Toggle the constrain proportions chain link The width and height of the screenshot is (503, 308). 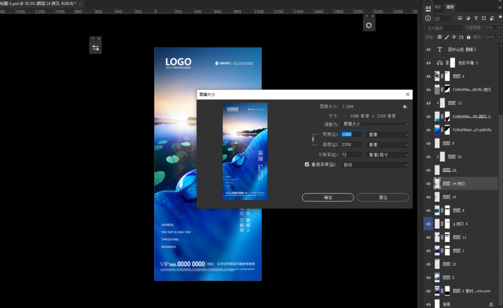tap(313, 139)
